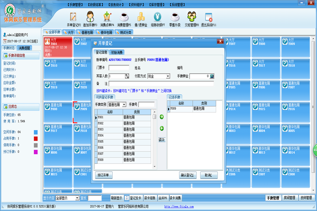
Task: Move selected card to chosen list with green right arrow
Action: coord(162,117)
